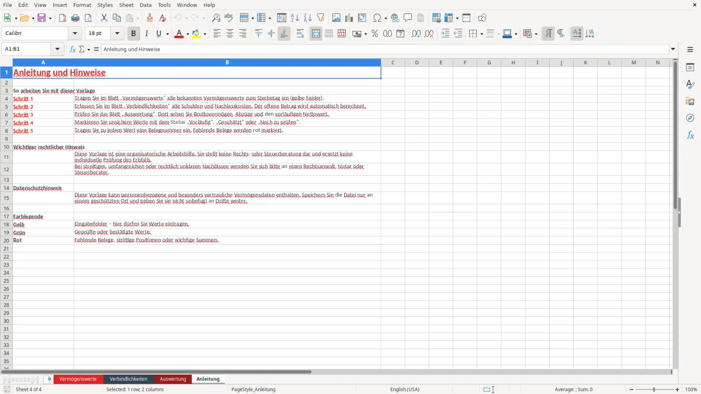Copy selection using the Copy icon
The height and width of the screenshot is (394, 701).
tap(117, 18)
